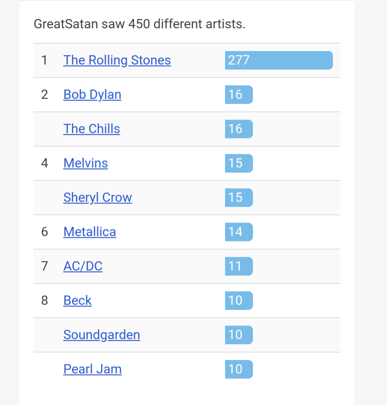Screen dimensions: 387x405
Task: Click Pearl Jam's count bar labeled 10
Action: coord(239,369)
